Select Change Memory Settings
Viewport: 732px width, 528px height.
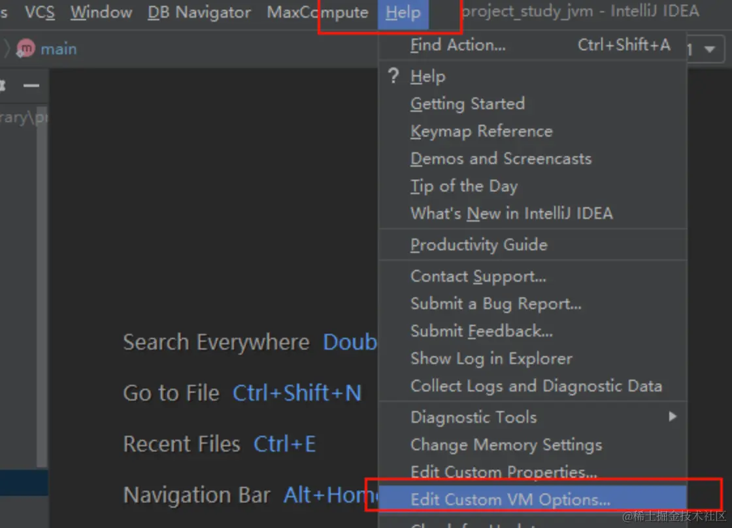533,444
